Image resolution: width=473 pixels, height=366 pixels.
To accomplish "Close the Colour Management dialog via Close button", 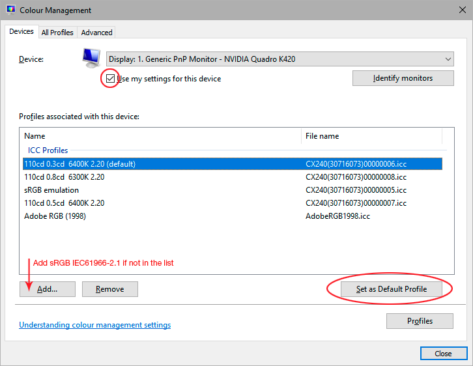I will click(x=443, y=354).
